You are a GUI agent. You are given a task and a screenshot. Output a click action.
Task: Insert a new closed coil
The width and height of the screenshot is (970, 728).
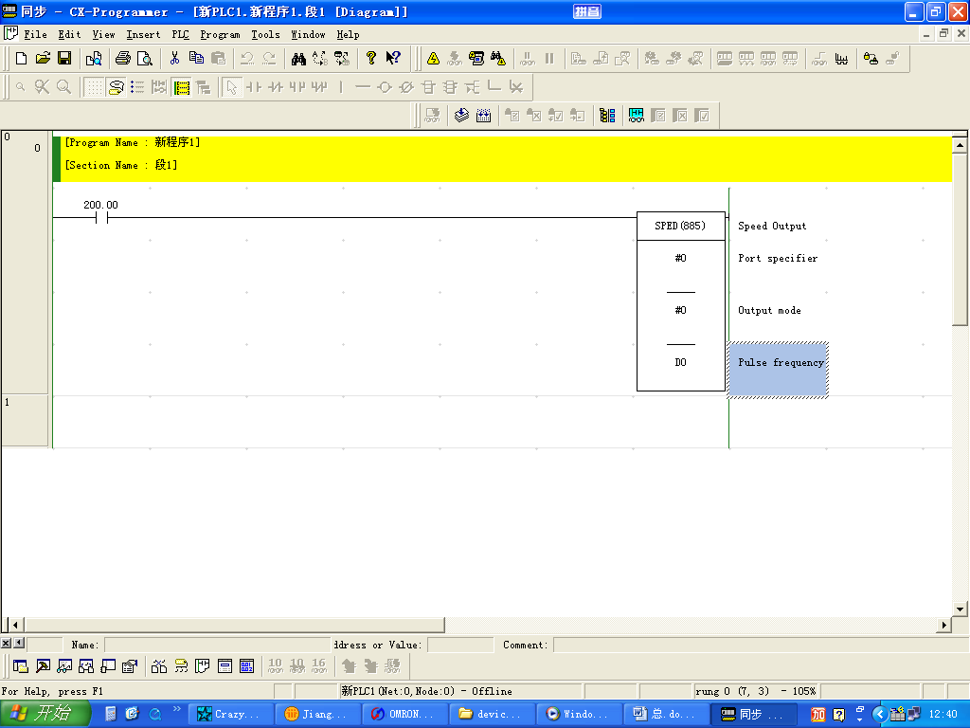[x=405, y=87]
